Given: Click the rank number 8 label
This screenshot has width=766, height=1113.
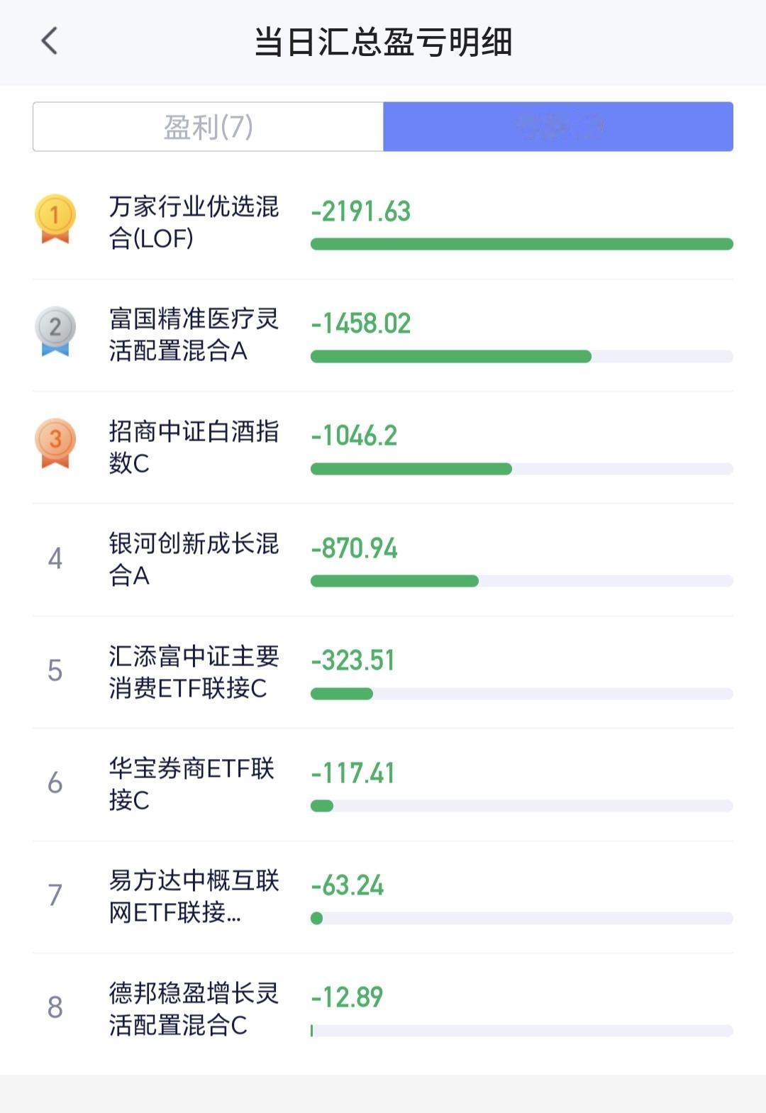Looking at the screenshot, I should click(55, 1007).
